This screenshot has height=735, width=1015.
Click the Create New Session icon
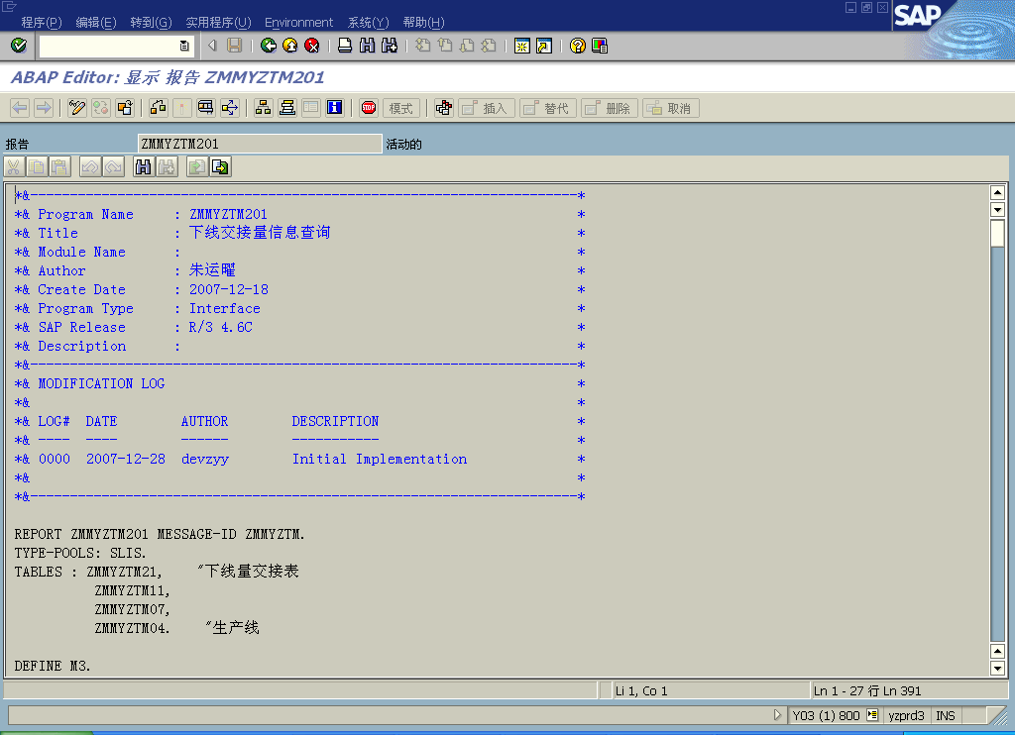point(521,46)
